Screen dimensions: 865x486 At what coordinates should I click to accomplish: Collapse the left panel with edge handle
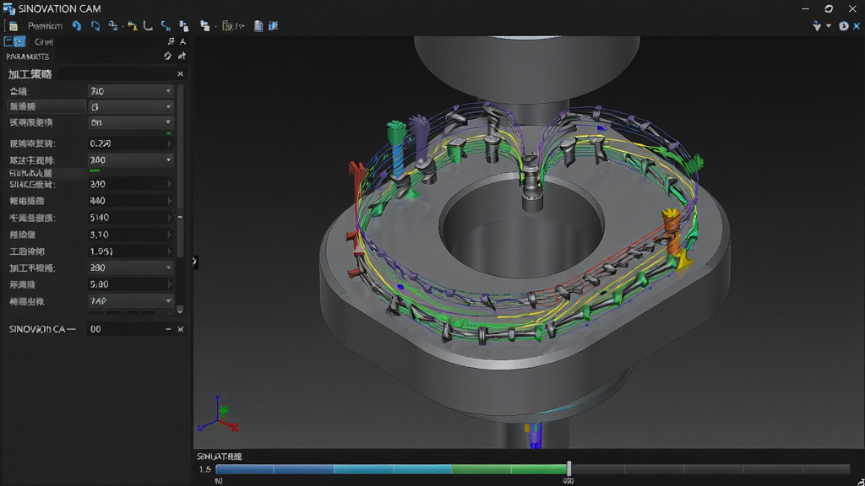(194, 262)
